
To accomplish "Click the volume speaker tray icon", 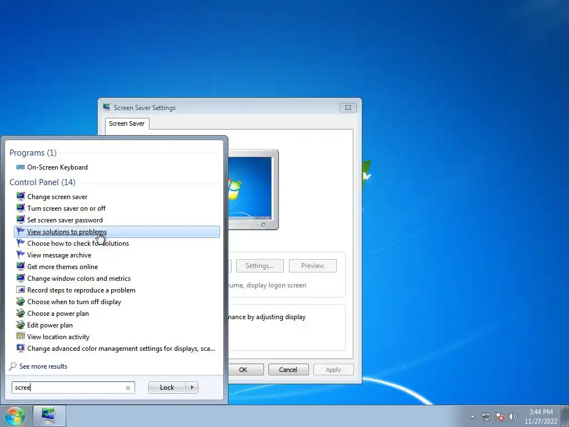I will (513, 416).
